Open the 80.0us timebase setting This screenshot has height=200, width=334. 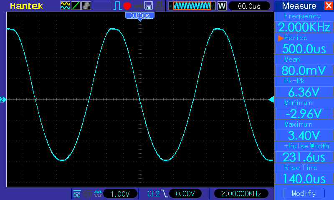pyautogui.click(x=249, y=6)
